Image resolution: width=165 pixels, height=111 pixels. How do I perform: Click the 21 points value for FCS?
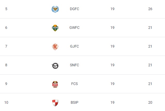point(150,84)
